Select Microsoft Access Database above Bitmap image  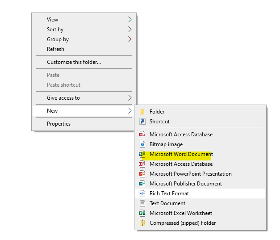(200, 135)
